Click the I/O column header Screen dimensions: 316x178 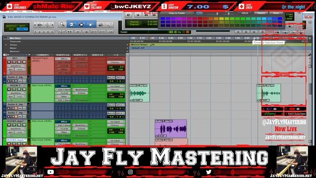click(x=116, y=55)
